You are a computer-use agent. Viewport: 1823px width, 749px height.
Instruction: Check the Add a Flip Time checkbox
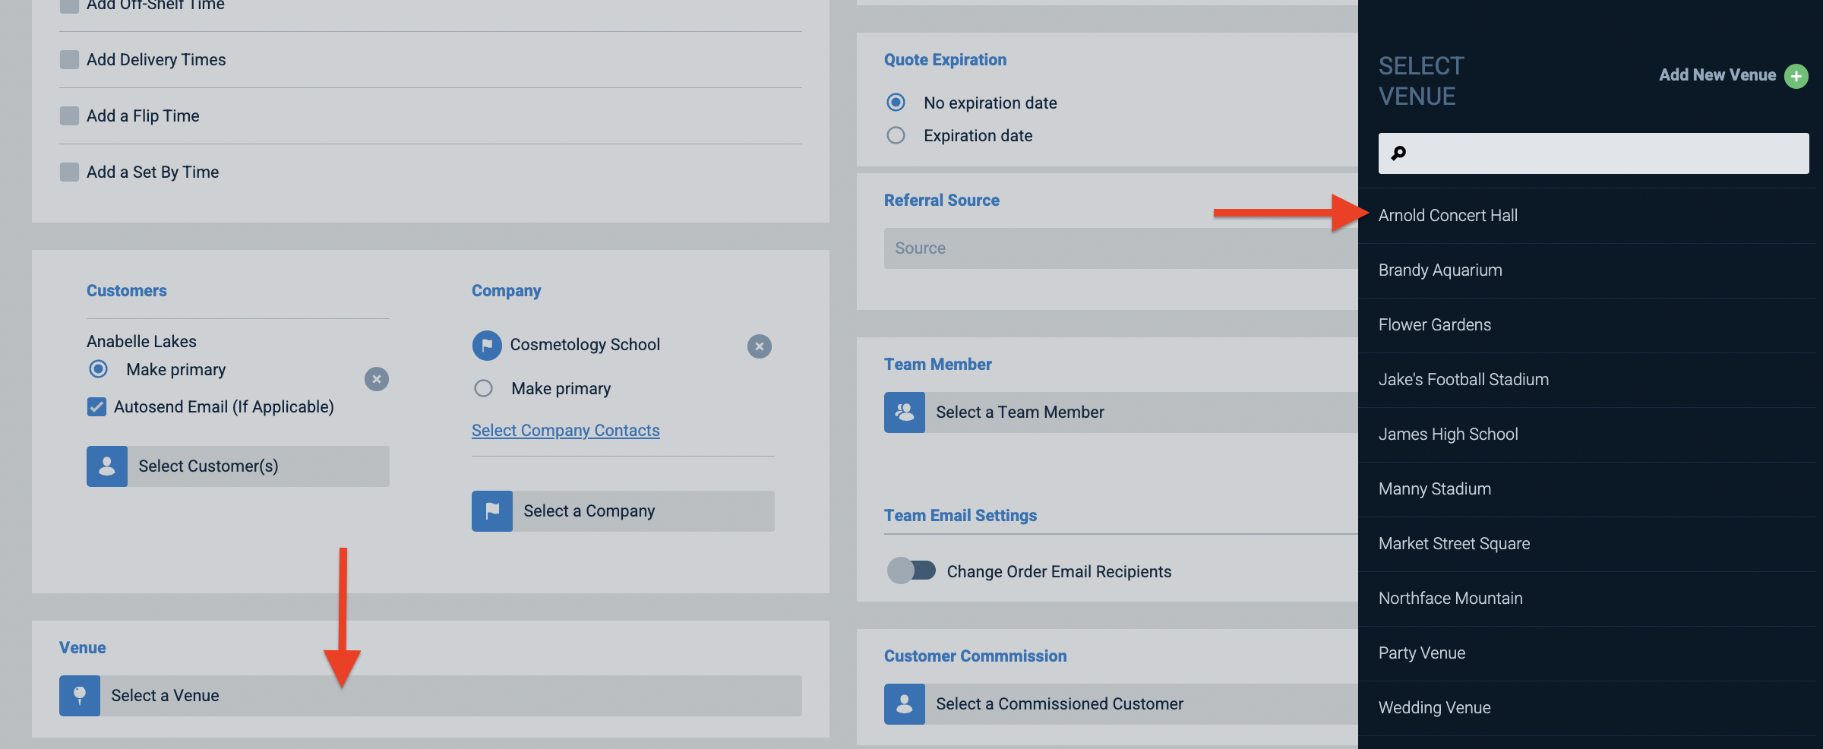69,116
